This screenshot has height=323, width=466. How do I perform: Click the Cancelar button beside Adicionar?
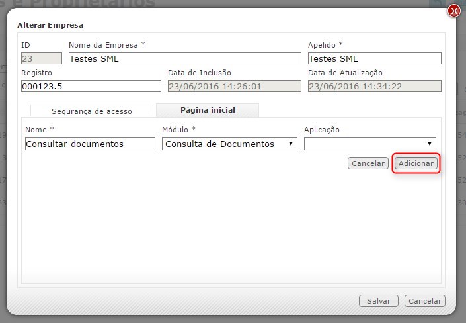pyautogui.click(x=368, y=163)
